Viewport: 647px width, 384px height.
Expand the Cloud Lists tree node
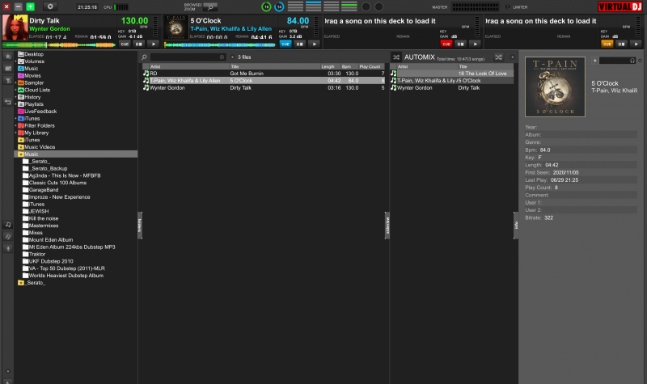[x=15, y=90]
